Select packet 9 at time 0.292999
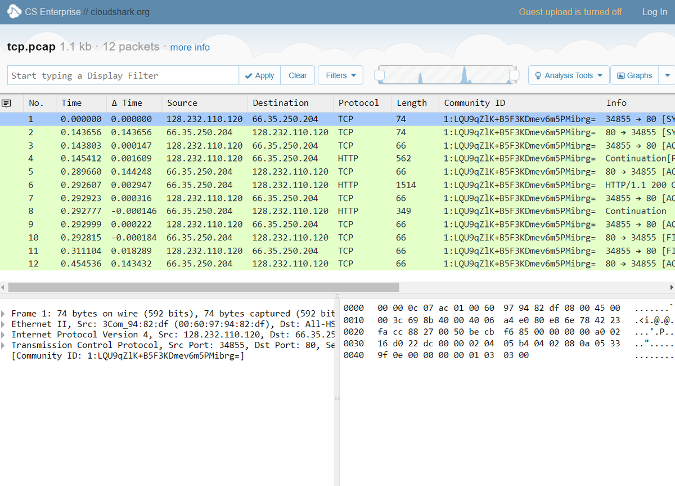 (x=337, y=224)
